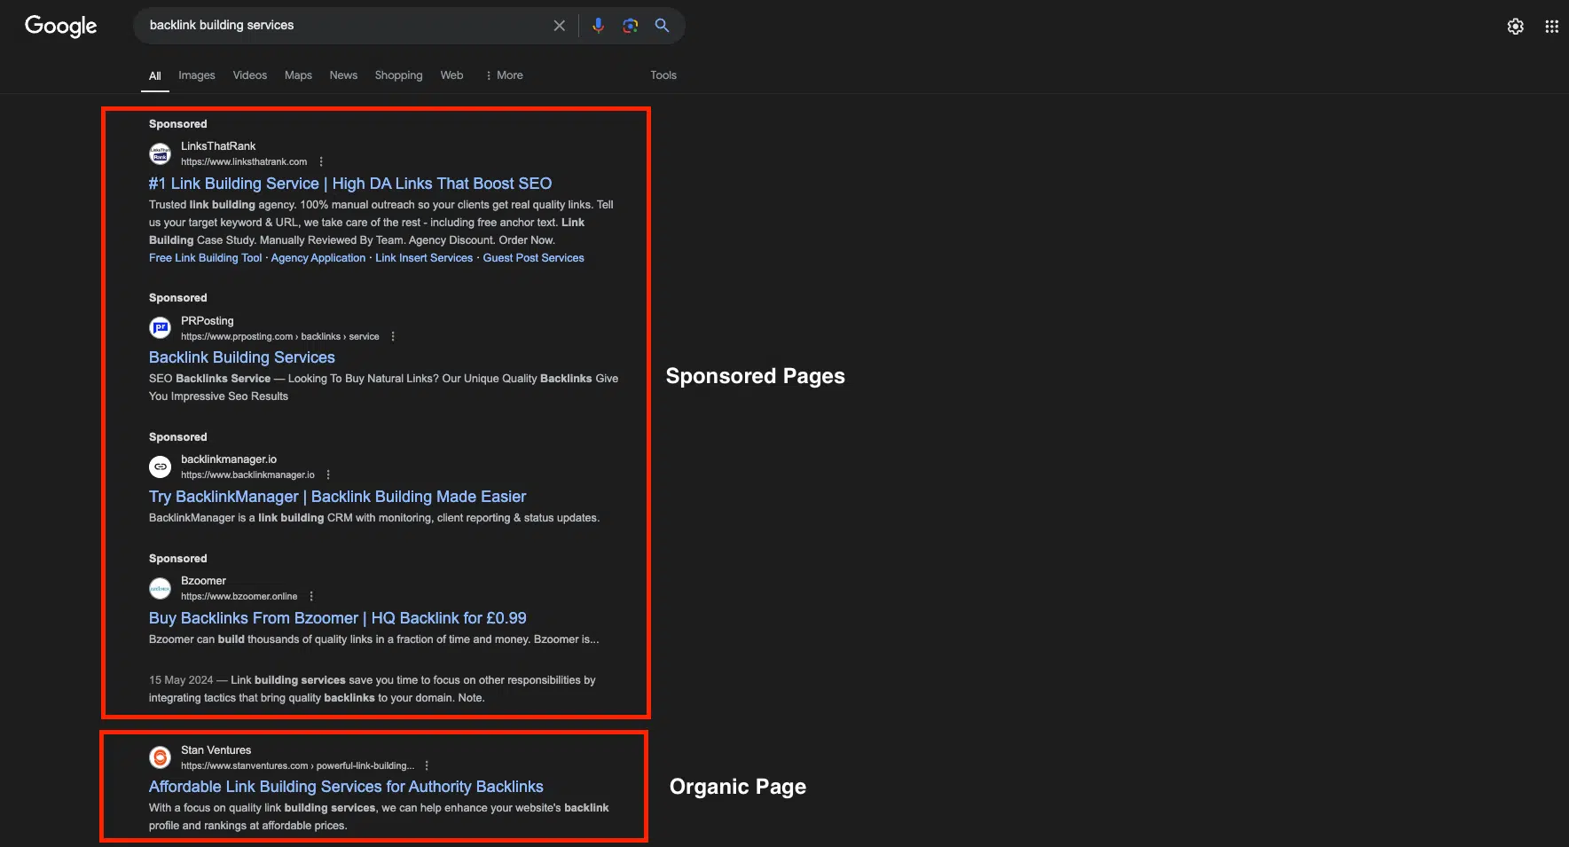The width and height of the screenshot is (1569, 847).
Task: Click the Backlink Building Services result title
Action: coord(241,357)
